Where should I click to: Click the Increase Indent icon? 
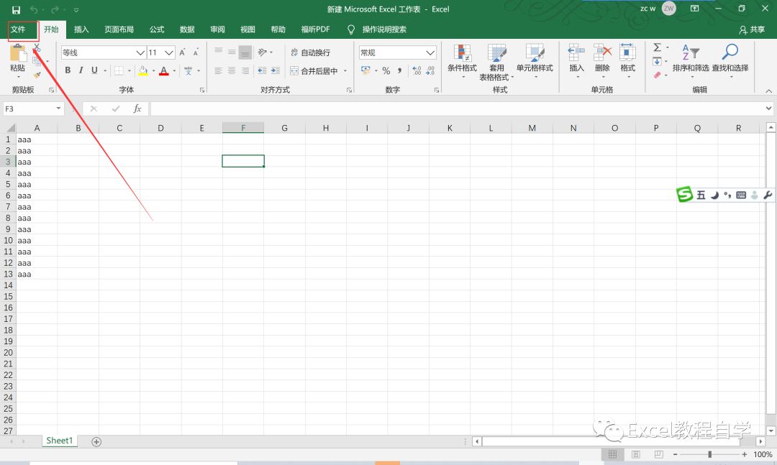tap(276, 71)
